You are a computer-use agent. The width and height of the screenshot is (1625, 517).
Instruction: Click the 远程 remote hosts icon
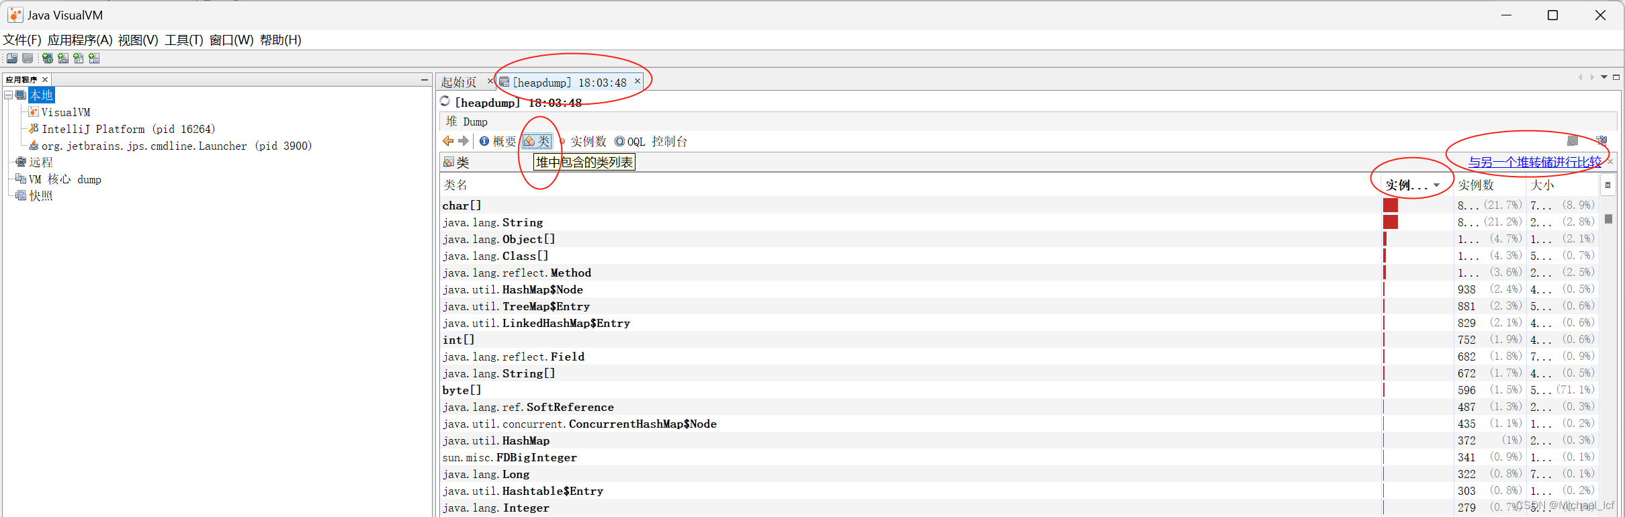[21, 162]
